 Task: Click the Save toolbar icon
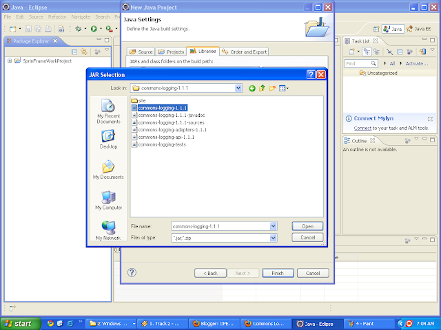pos(28,29)
